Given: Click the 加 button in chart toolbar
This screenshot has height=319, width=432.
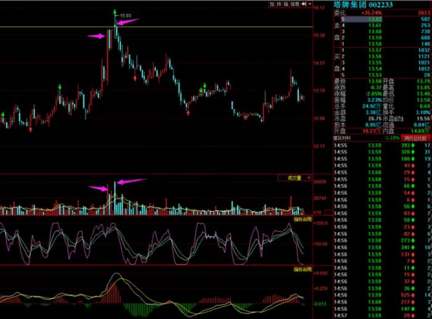Looking at the screenshot, I should click(x=272, y=4).
